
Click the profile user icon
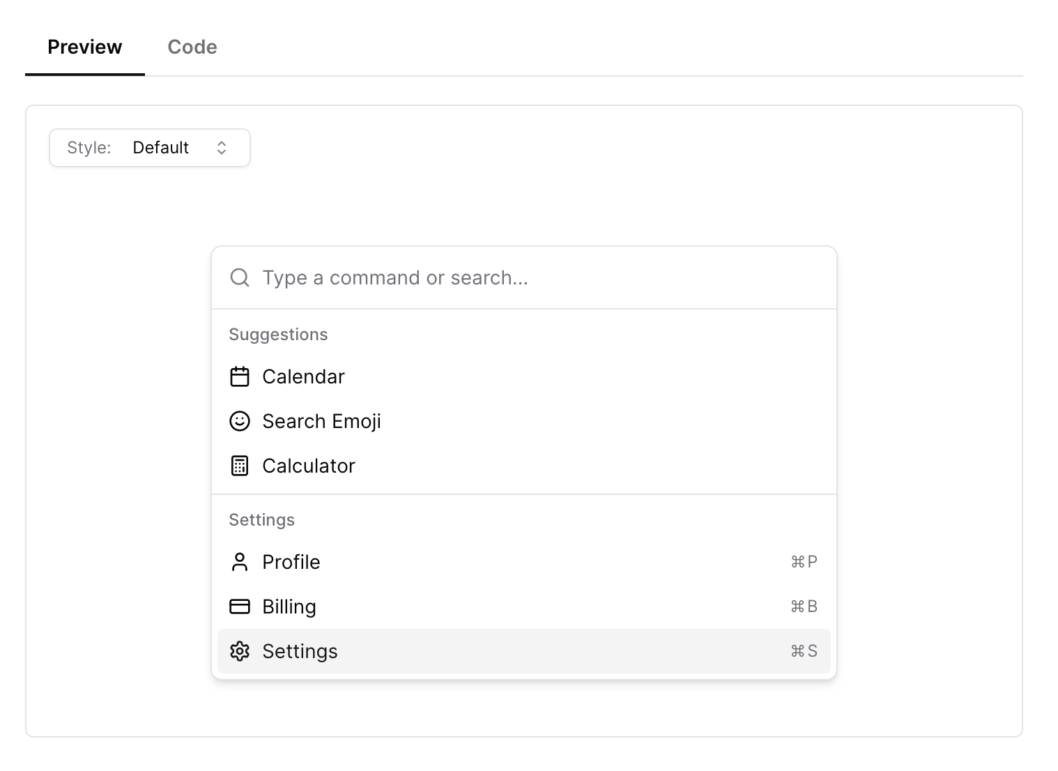coord(240,562)
